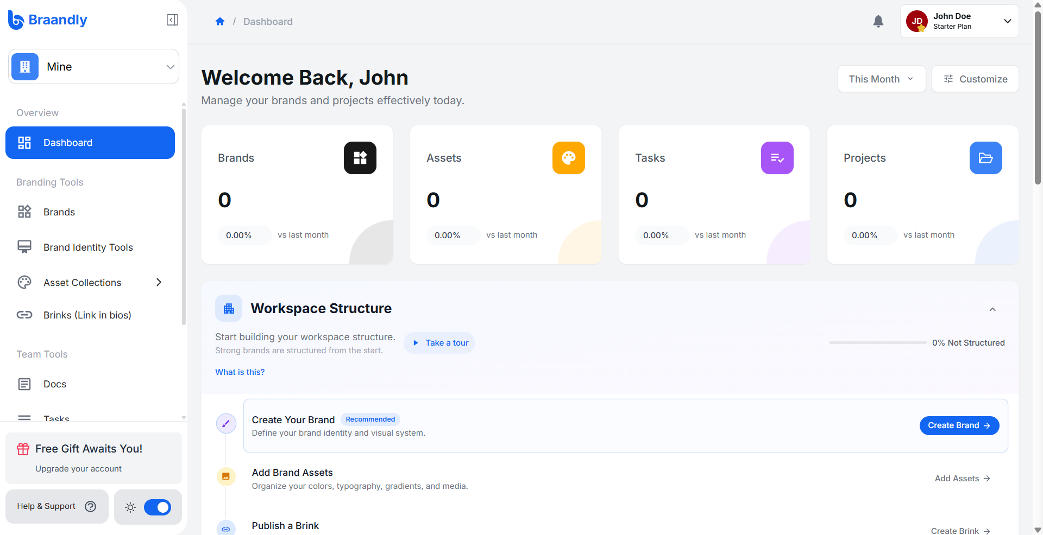Open Brinks (Link in bios)
The height and width of the screenshot is (535, 1043).
[90, 315]
